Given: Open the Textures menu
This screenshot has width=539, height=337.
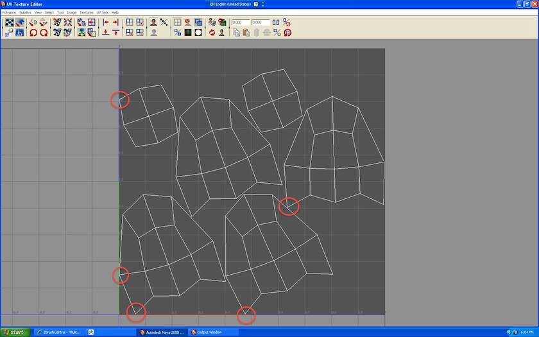Looking at the screenshot, I should (x=86, y=12).
